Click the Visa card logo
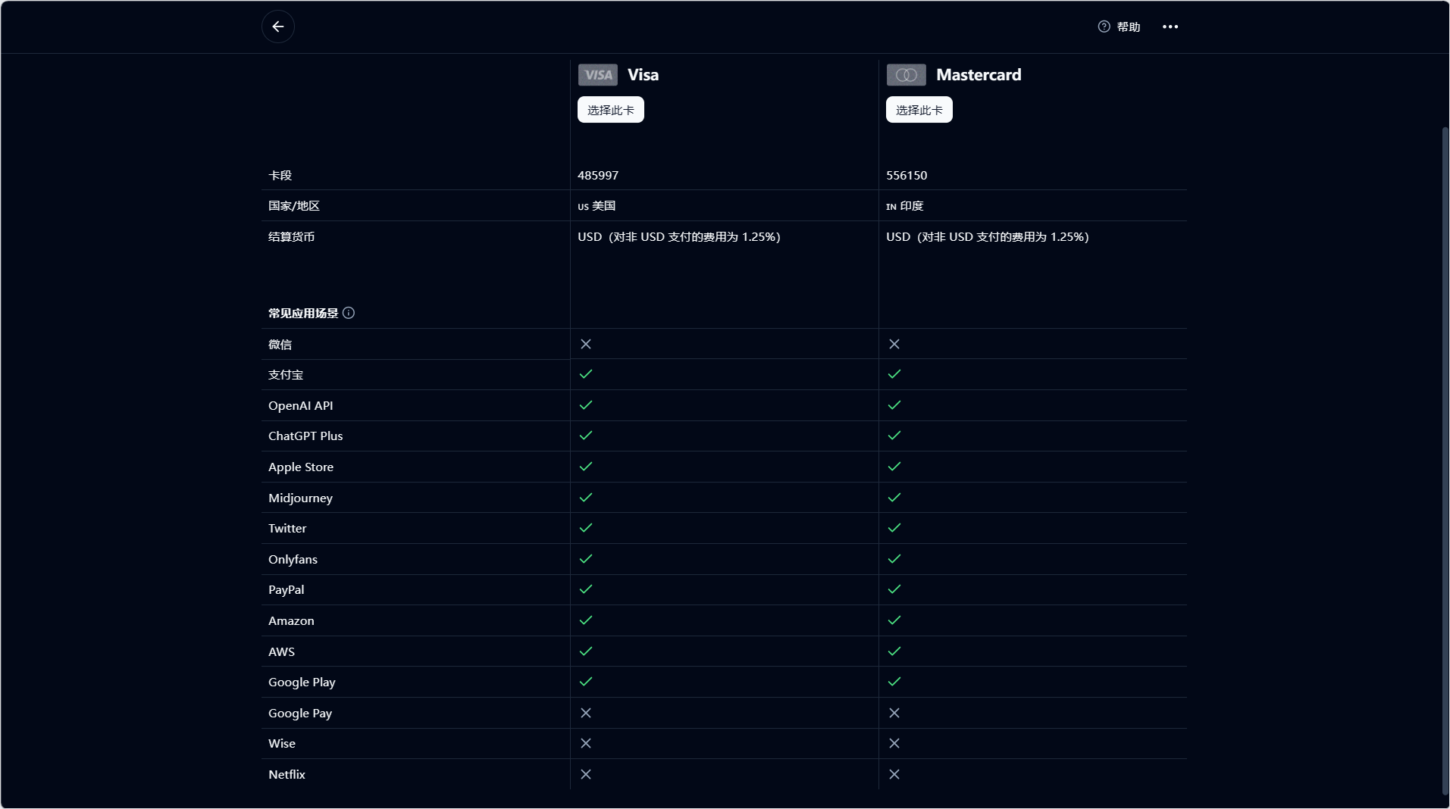This screenshot has height=809, width=1450. pos(598,75)
